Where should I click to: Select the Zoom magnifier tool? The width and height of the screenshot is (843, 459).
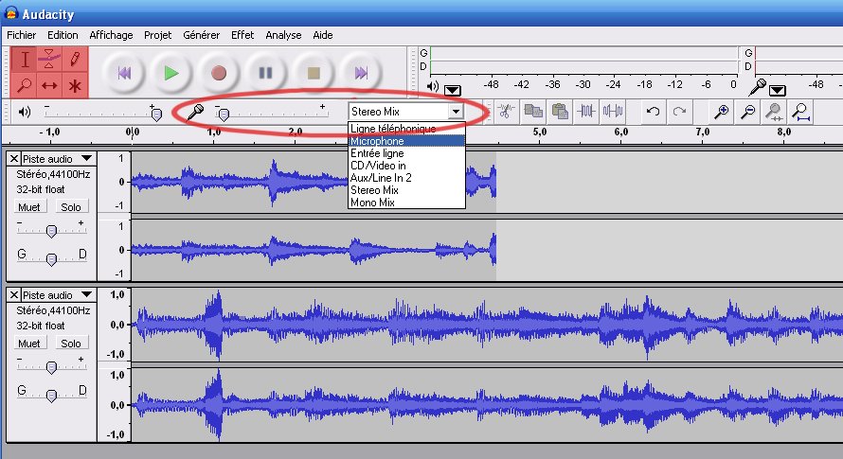pyautogui.click(x=25, y=85)
